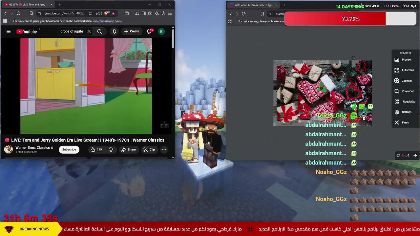Bookmark the YouTube page
Viewport: 420px width, 236px height.
coord(31,13)
